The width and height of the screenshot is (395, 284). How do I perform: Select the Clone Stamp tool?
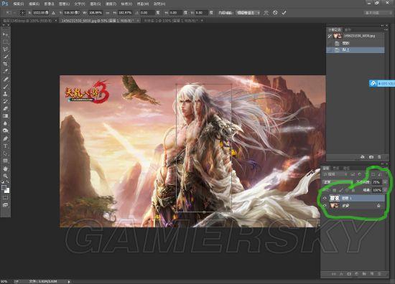pos(5,94)
